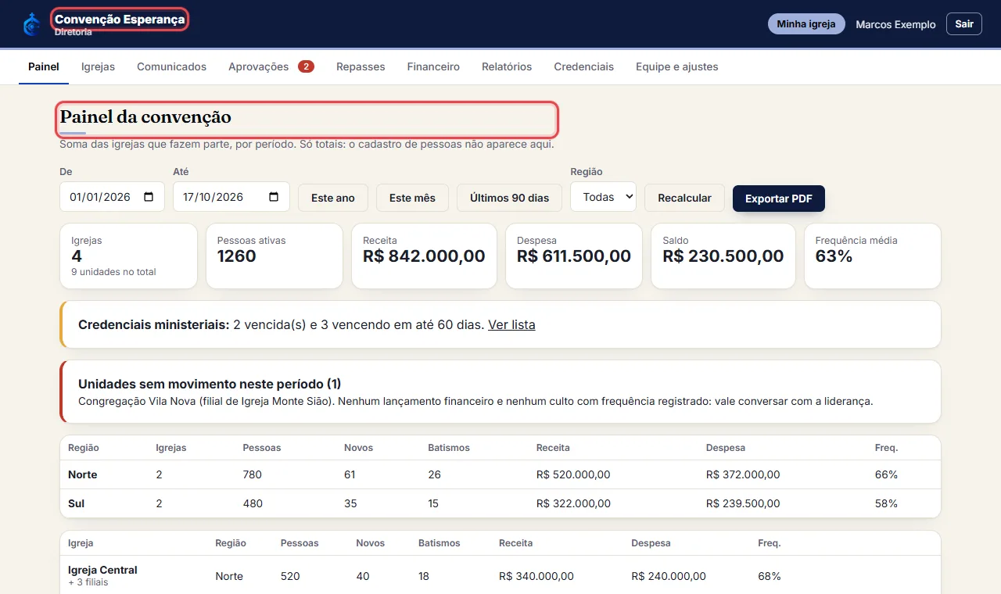
Task: Click the 68% frequency for Igreja Central
Action: coord(770,576)
